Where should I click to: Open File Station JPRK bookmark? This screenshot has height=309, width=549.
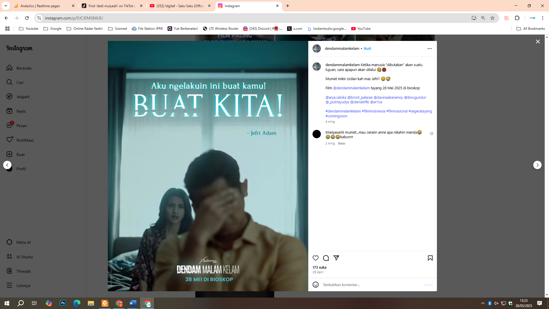point(147,29)
